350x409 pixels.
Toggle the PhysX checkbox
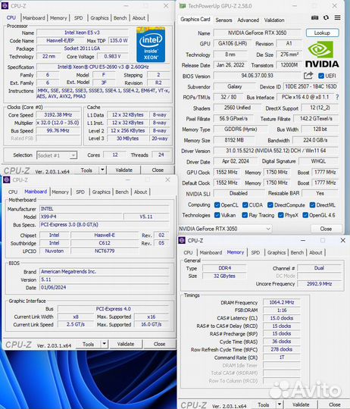(x=280, y=215)
